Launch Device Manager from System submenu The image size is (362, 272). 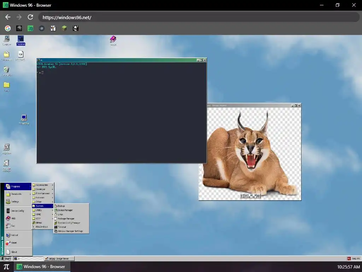[71, 210]
